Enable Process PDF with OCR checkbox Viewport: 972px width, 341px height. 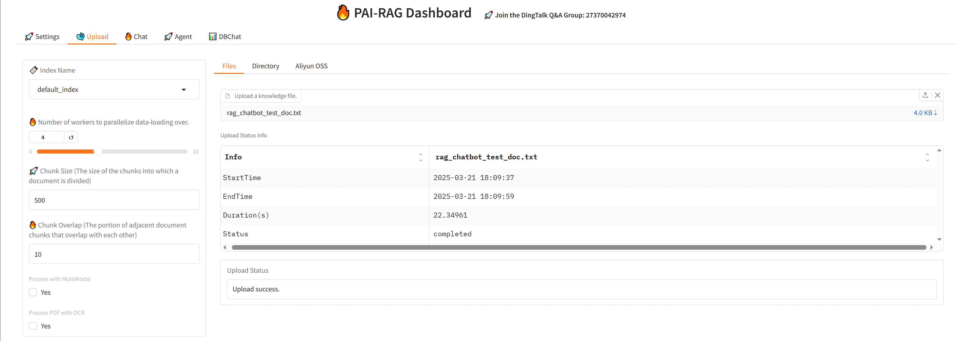point(33,326)
